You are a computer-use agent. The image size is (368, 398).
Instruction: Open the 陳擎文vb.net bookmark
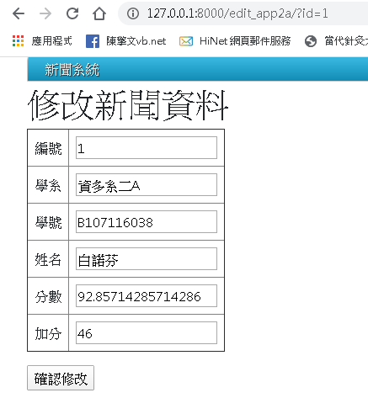click(x=136, y=41)
